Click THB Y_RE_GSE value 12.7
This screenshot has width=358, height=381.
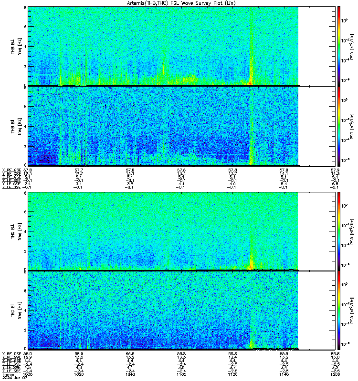(79, 174)
